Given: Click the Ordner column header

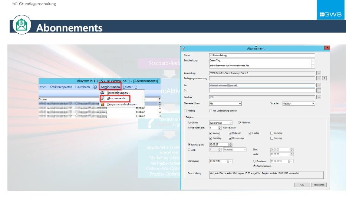Looking at the screenshot, I should click(x=43, y=99).
